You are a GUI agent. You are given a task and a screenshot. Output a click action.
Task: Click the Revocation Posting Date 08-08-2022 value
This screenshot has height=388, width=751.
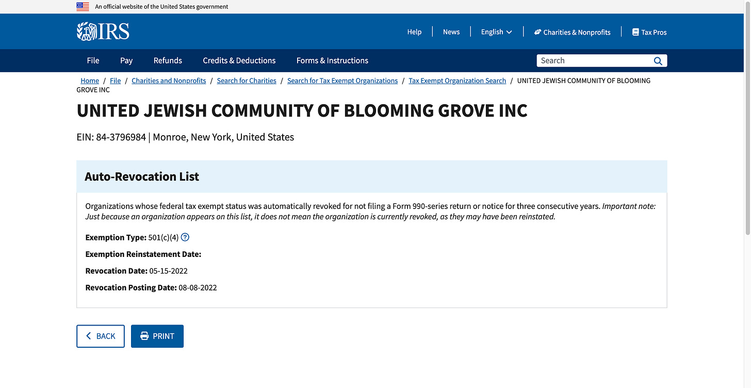pyautogui.click(x=198, y=287)
